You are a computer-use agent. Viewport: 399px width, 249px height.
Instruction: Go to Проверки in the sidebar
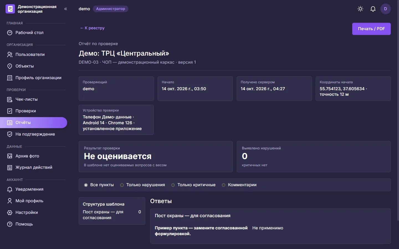coord(34,111)
